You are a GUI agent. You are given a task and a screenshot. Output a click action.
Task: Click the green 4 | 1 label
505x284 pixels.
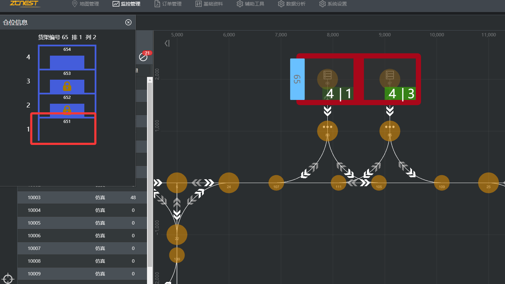(x=338, y=94)
